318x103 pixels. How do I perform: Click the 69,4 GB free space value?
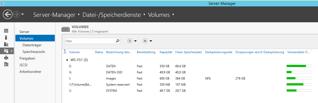pyautogui.click(x=180, y=66)
